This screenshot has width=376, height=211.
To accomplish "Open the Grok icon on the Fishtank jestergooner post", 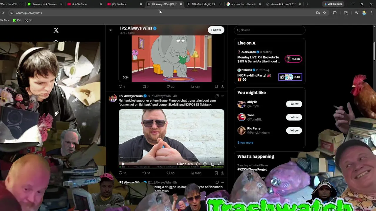I will (217, 96).
